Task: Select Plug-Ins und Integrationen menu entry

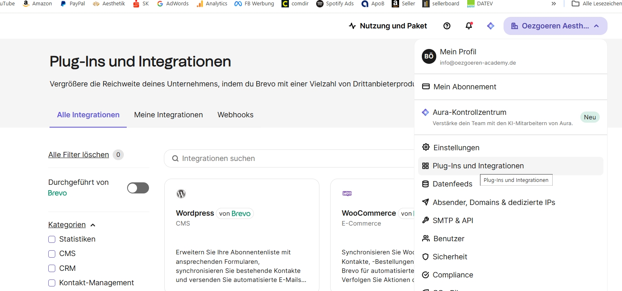Action: coord(511,166)
